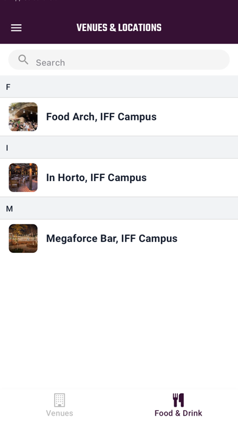Viewport: 238px width, 423px height.
Task: Tap the magnifying glass search icon
Action: coord(23,60)
